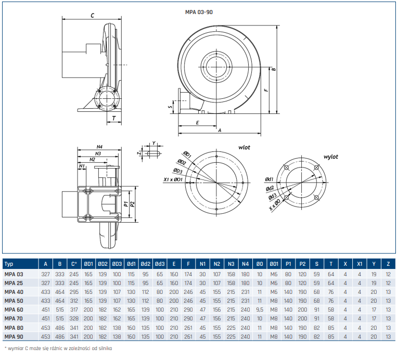
Task: Click the C* column header
Action: coord(74,264)
